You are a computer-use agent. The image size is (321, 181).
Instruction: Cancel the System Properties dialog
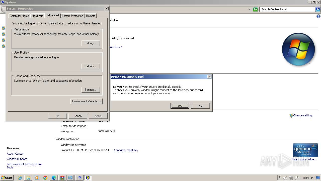[x=78, y=116]
